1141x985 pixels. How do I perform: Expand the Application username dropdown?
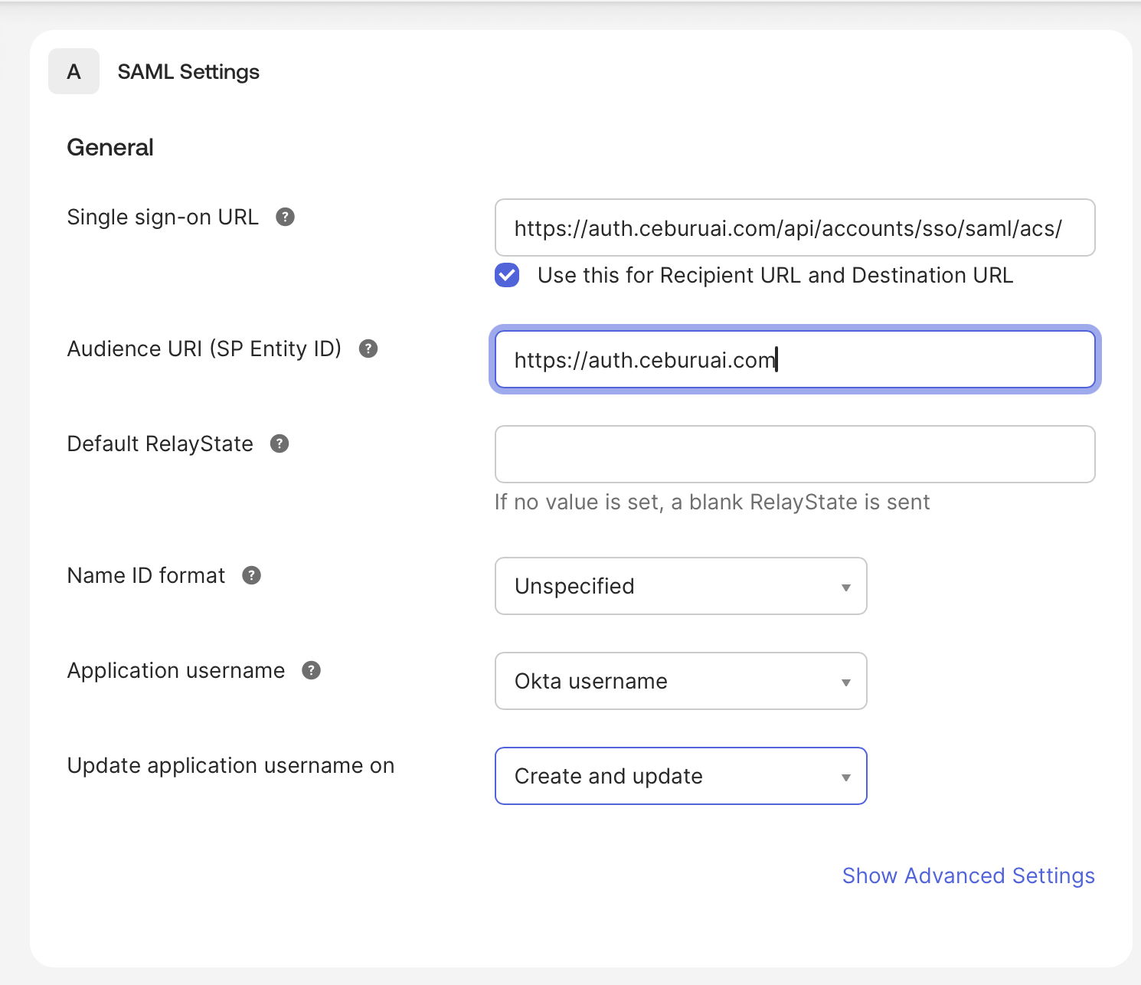[x=681, y=681]
